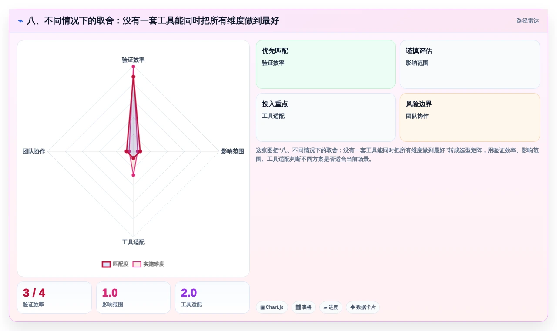Open the 优先匹配 card

pyautogui.click(x=325, y=64)
